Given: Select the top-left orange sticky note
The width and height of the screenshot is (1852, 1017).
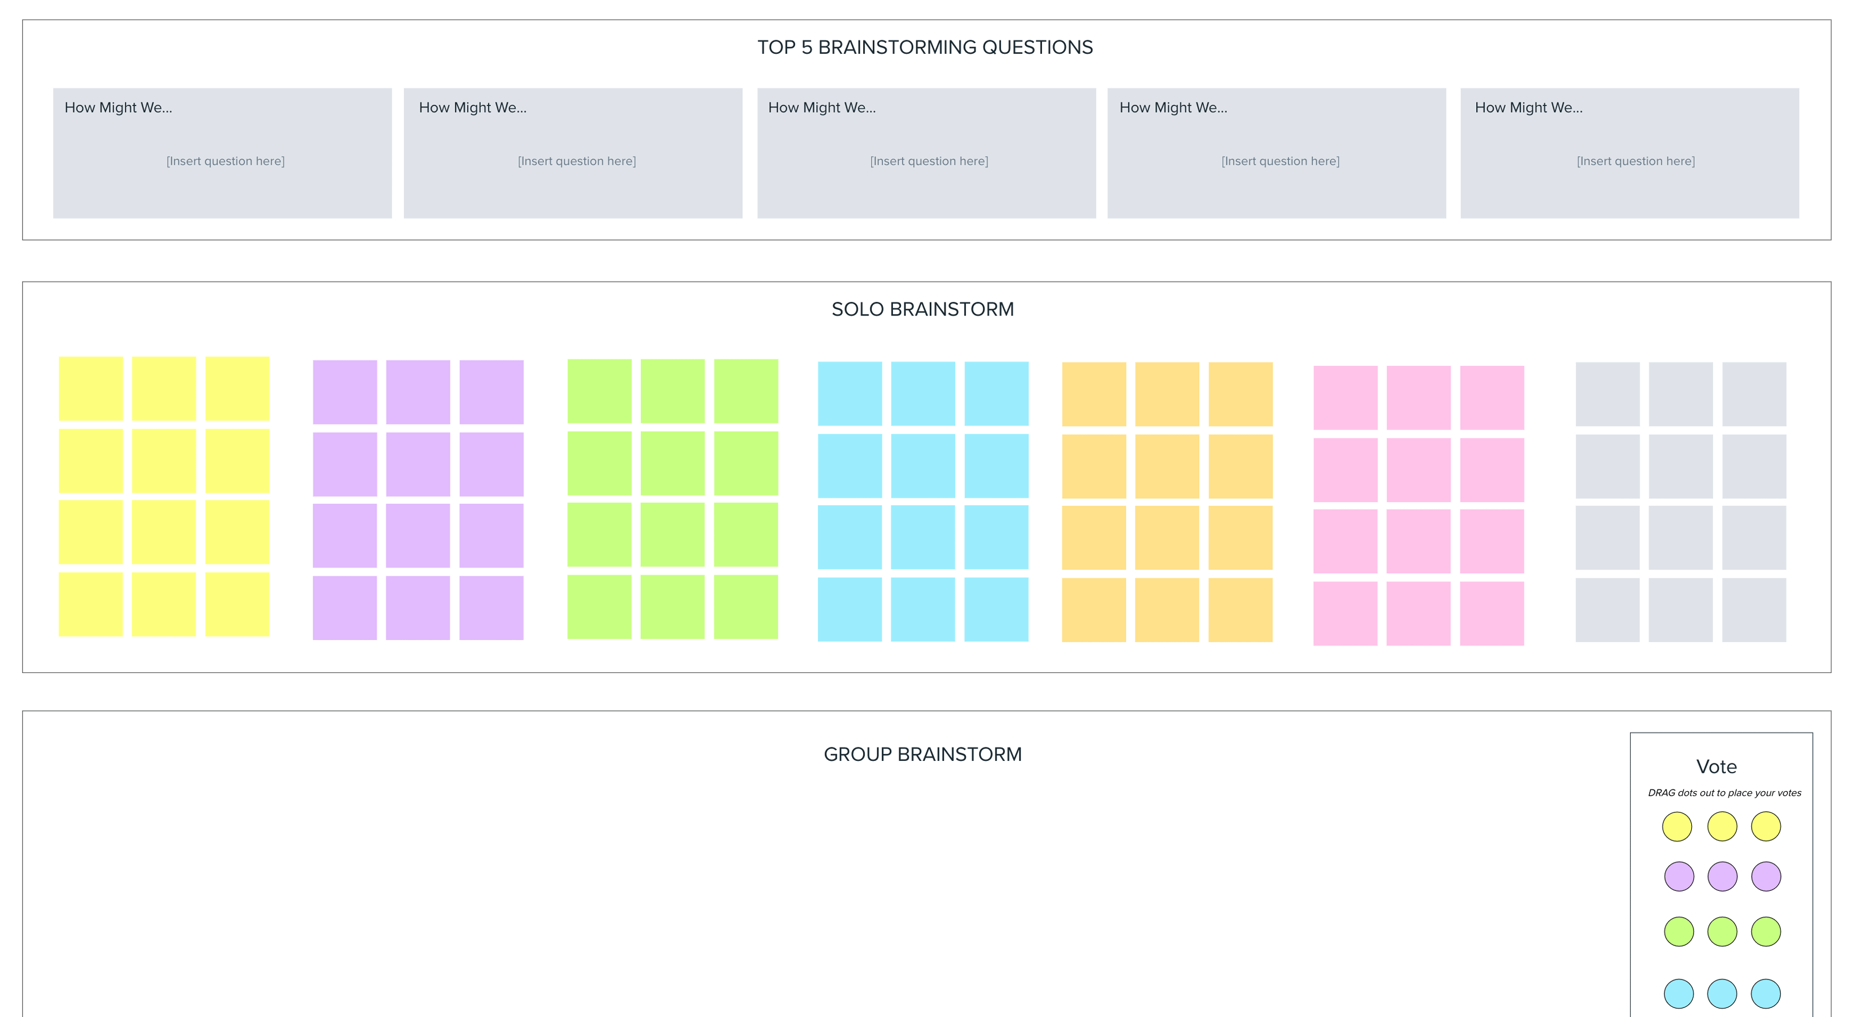Looking at the screenshot, I should [x=1093, y=394].
